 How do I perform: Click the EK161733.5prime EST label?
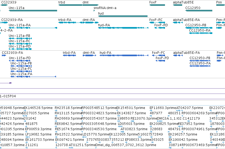[40, 140]
